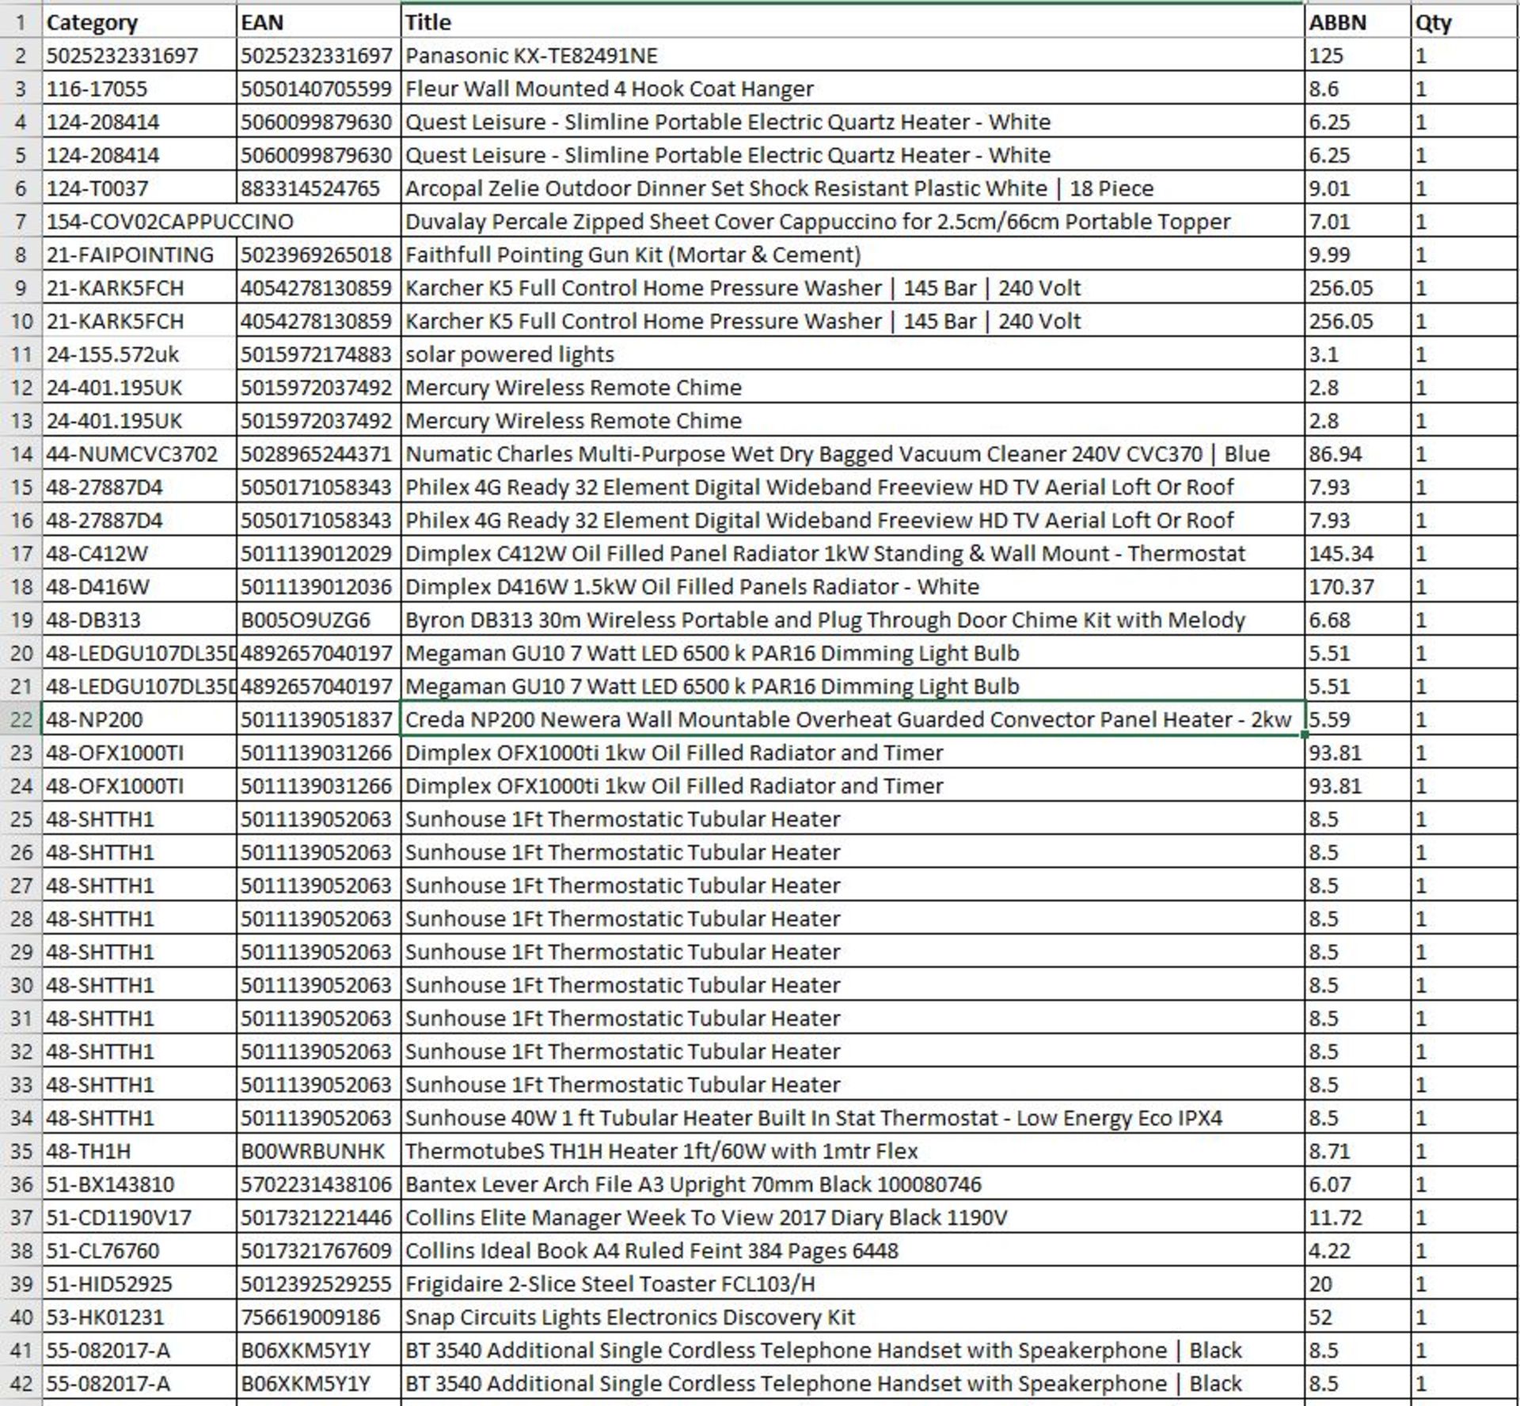Viewport: 1520px width, 1406px height.
Task: Click the Arcopal Zelie Outdoor Dinner Set cell
Action: tap(853, 188)
